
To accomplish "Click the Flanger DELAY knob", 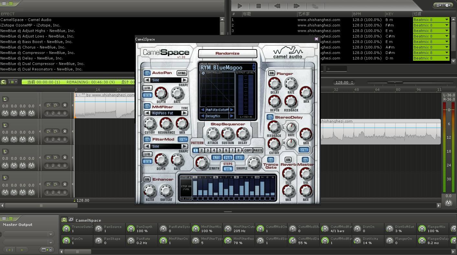I will (275, 83).
